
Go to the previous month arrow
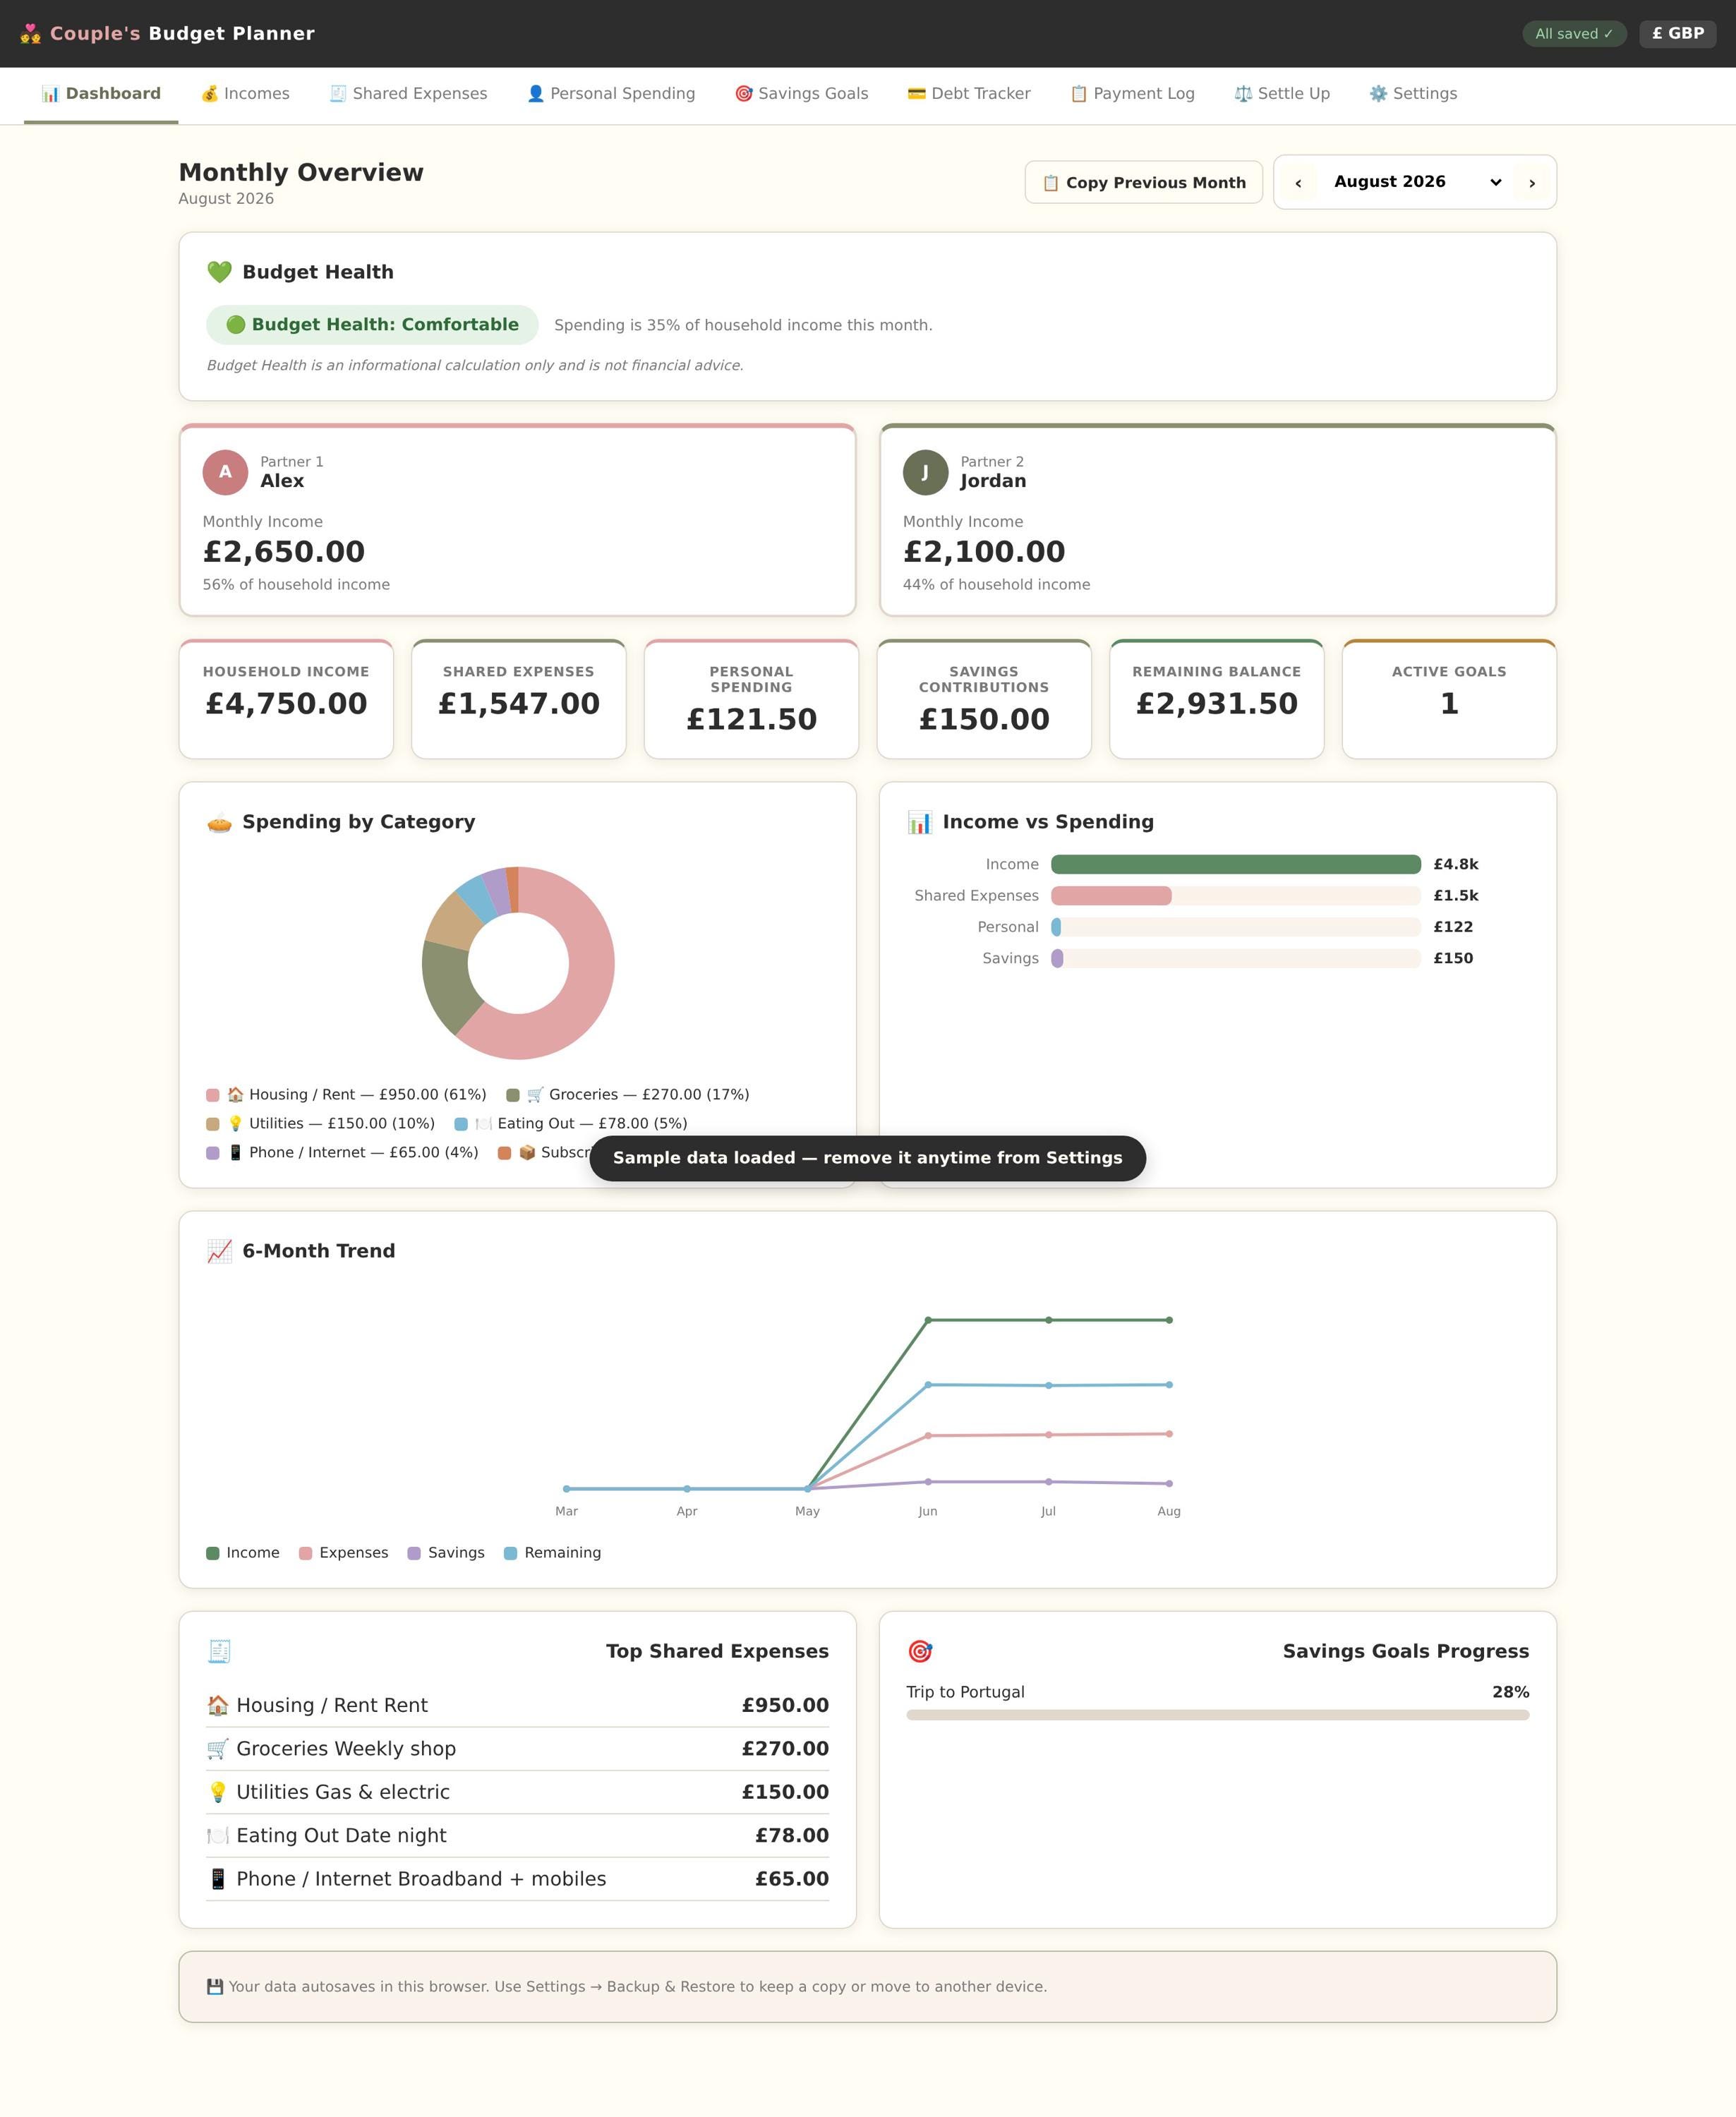click(1298, 183)
